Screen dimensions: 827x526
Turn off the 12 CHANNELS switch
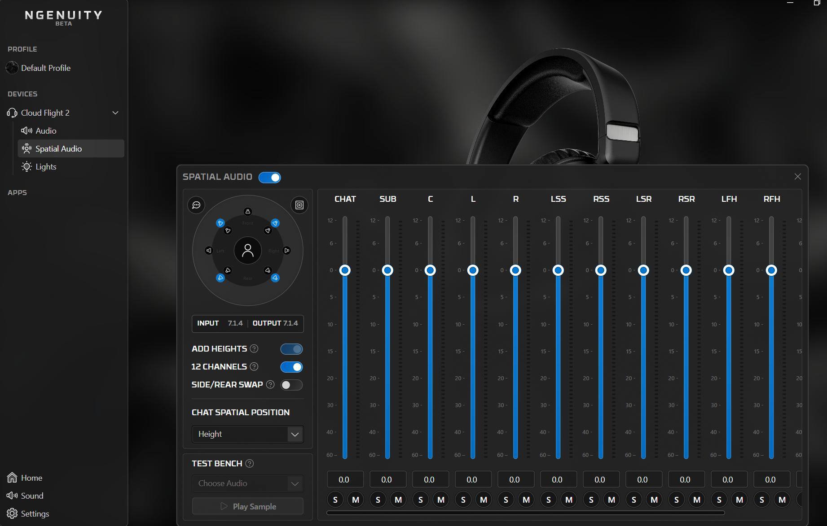[291, 367]
